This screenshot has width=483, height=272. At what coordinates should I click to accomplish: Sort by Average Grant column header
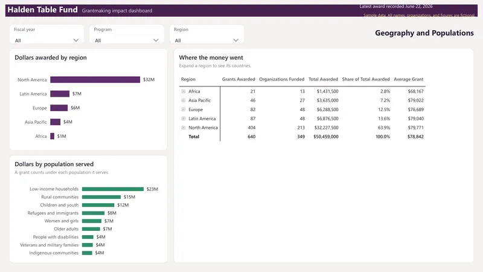pyautogui.click(x=409, y=79)
